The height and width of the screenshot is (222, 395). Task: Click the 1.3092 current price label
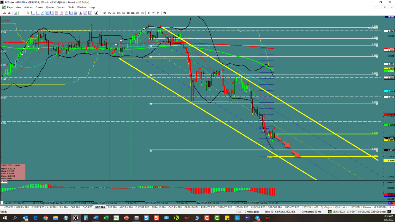pyautogui.click(x=389, y=138)
